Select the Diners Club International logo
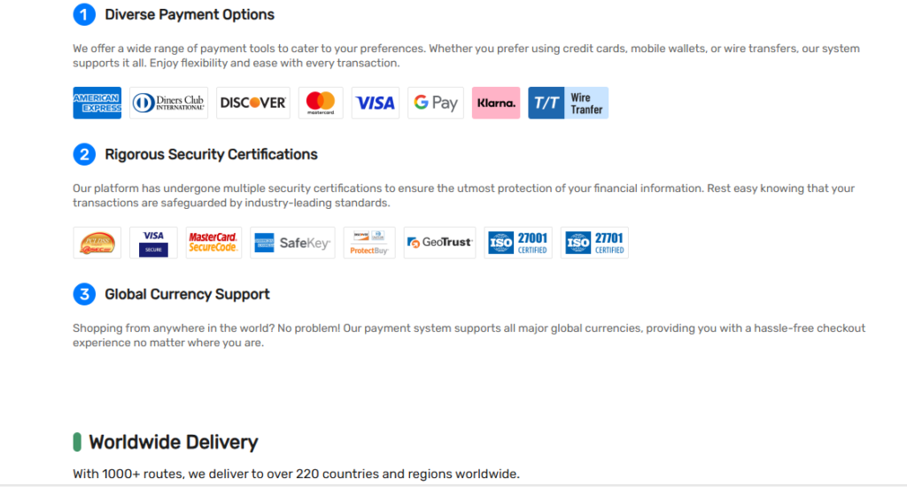This screenshot has width=907, height=487. pos(168,103)
